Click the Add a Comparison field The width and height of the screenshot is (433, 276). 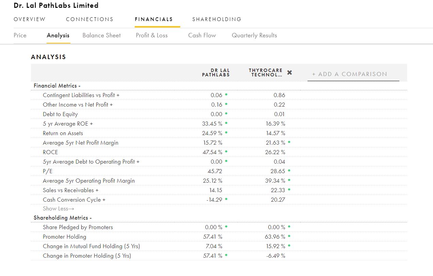pos(353,74)
